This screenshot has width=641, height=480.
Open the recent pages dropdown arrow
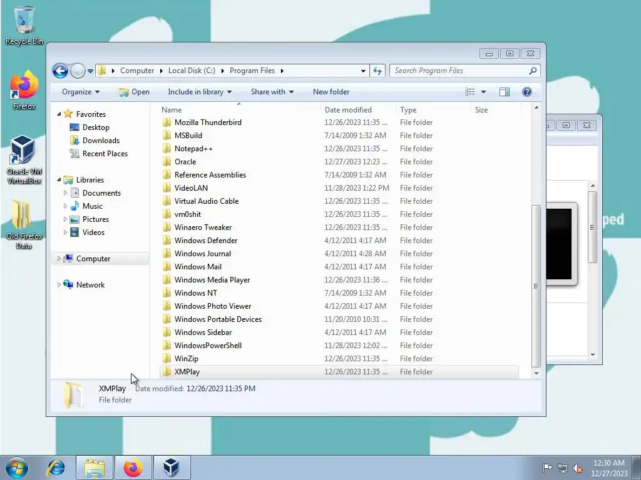[90, 71]
